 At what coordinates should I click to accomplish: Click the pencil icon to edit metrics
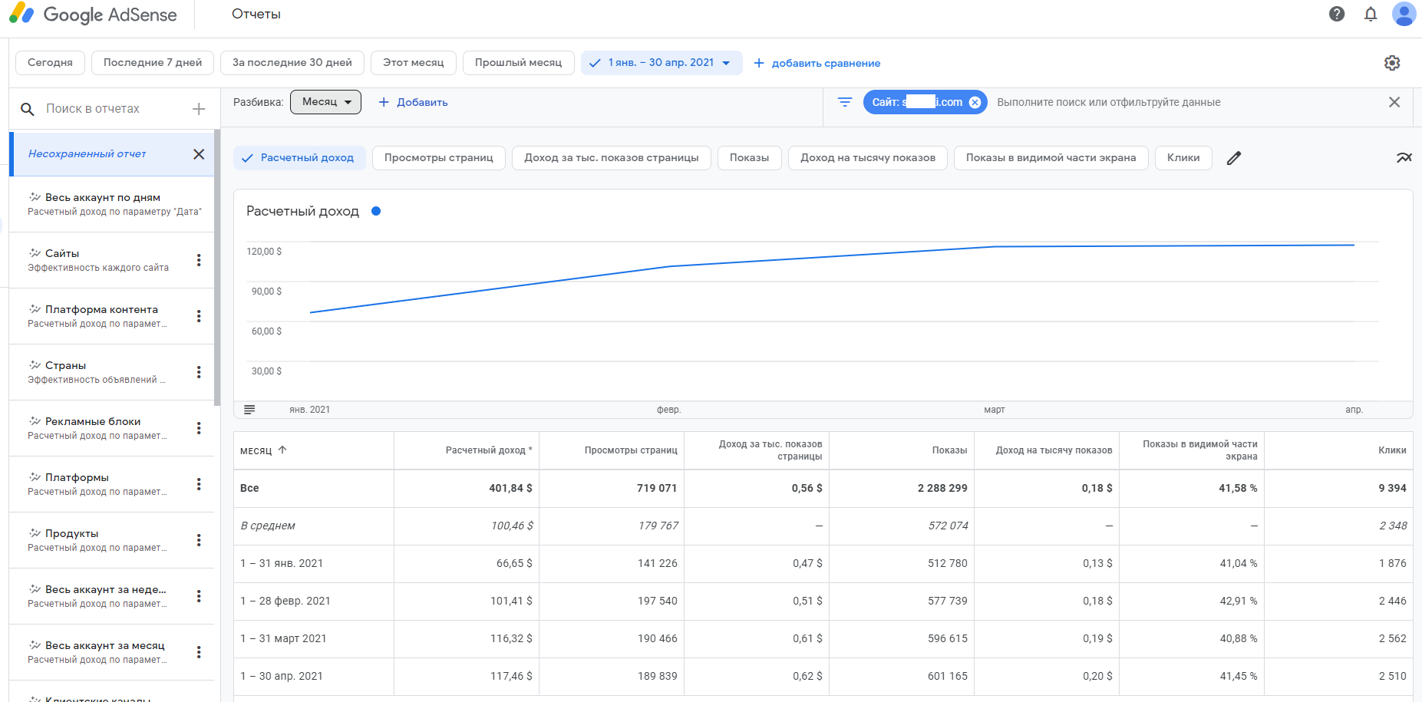click(1234, 158)
